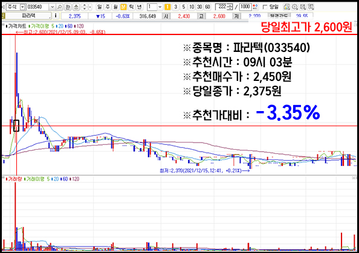Click the 저 low price label
Viewport: 359px width, 253px height.
click(236, 16)
